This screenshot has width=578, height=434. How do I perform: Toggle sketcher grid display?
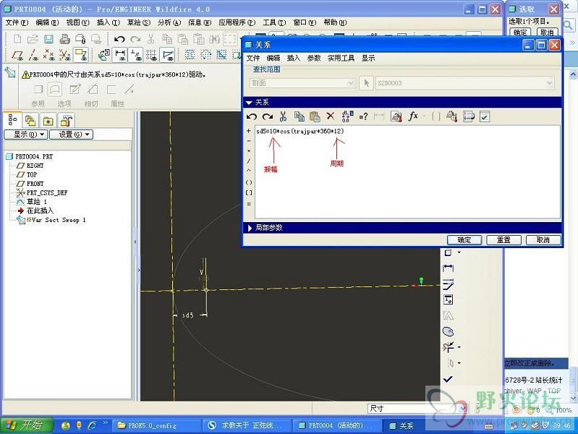pyautogui.click(x=151, y=55)
